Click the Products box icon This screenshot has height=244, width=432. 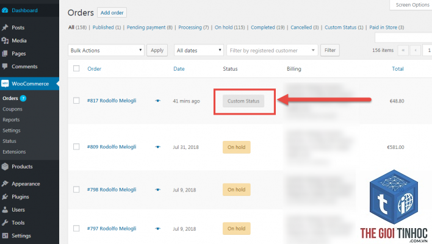click(x=5, y=167)
